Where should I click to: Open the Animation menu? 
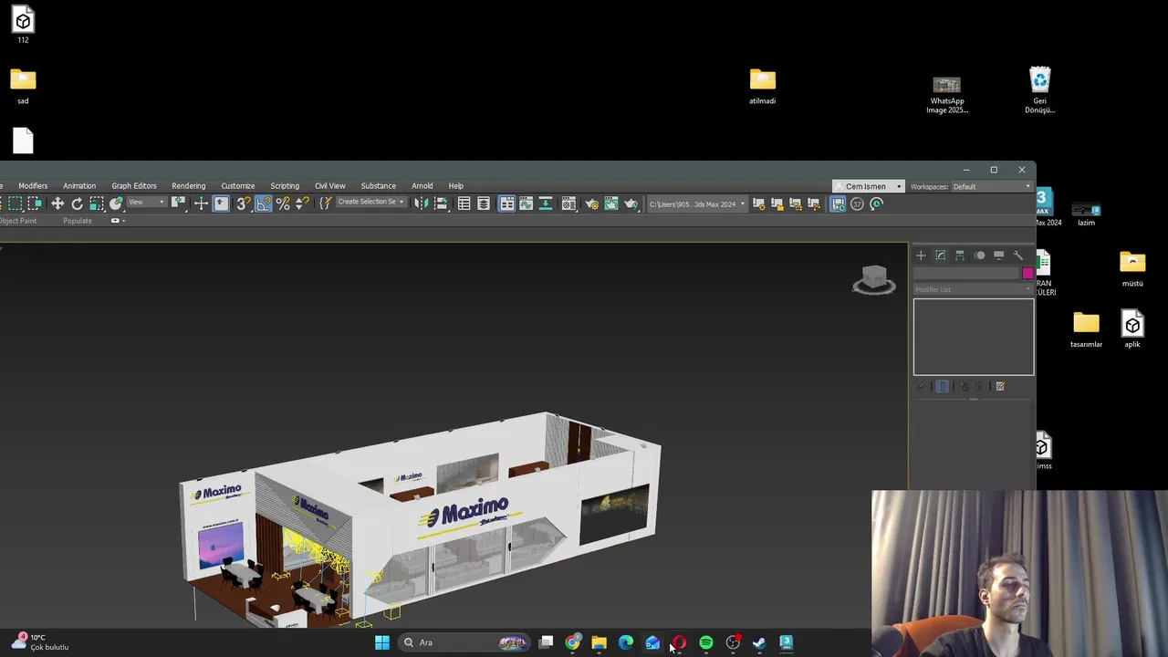point(79,185)
